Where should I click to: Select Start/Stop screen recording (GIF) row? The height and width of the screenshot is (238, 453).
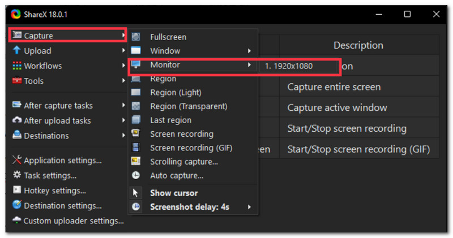coord(359,149)
